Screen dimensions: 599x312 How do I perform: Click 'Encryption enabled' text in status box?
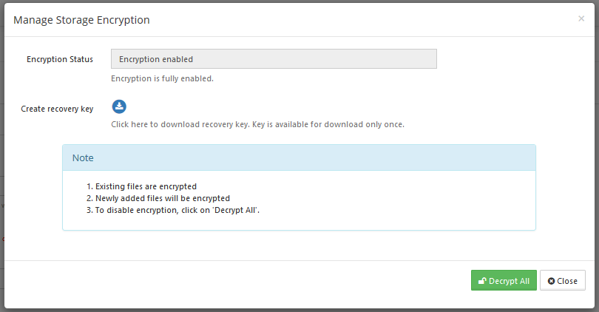tap(156, 59)
